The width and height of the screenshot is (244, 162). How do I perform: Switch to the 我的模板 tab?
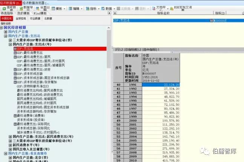[23, 13]
